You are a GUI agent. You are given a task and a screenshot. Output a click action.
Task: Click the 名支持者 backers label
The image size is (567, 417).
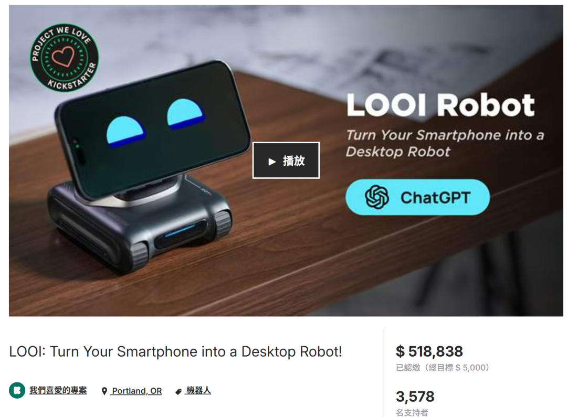[x=412, y=412]
